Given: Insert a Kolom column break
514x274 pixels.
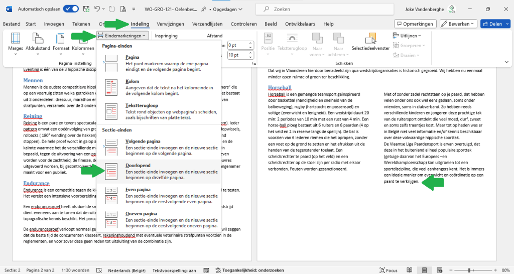Looking at the screenshot, I should [x=159, y=87].
